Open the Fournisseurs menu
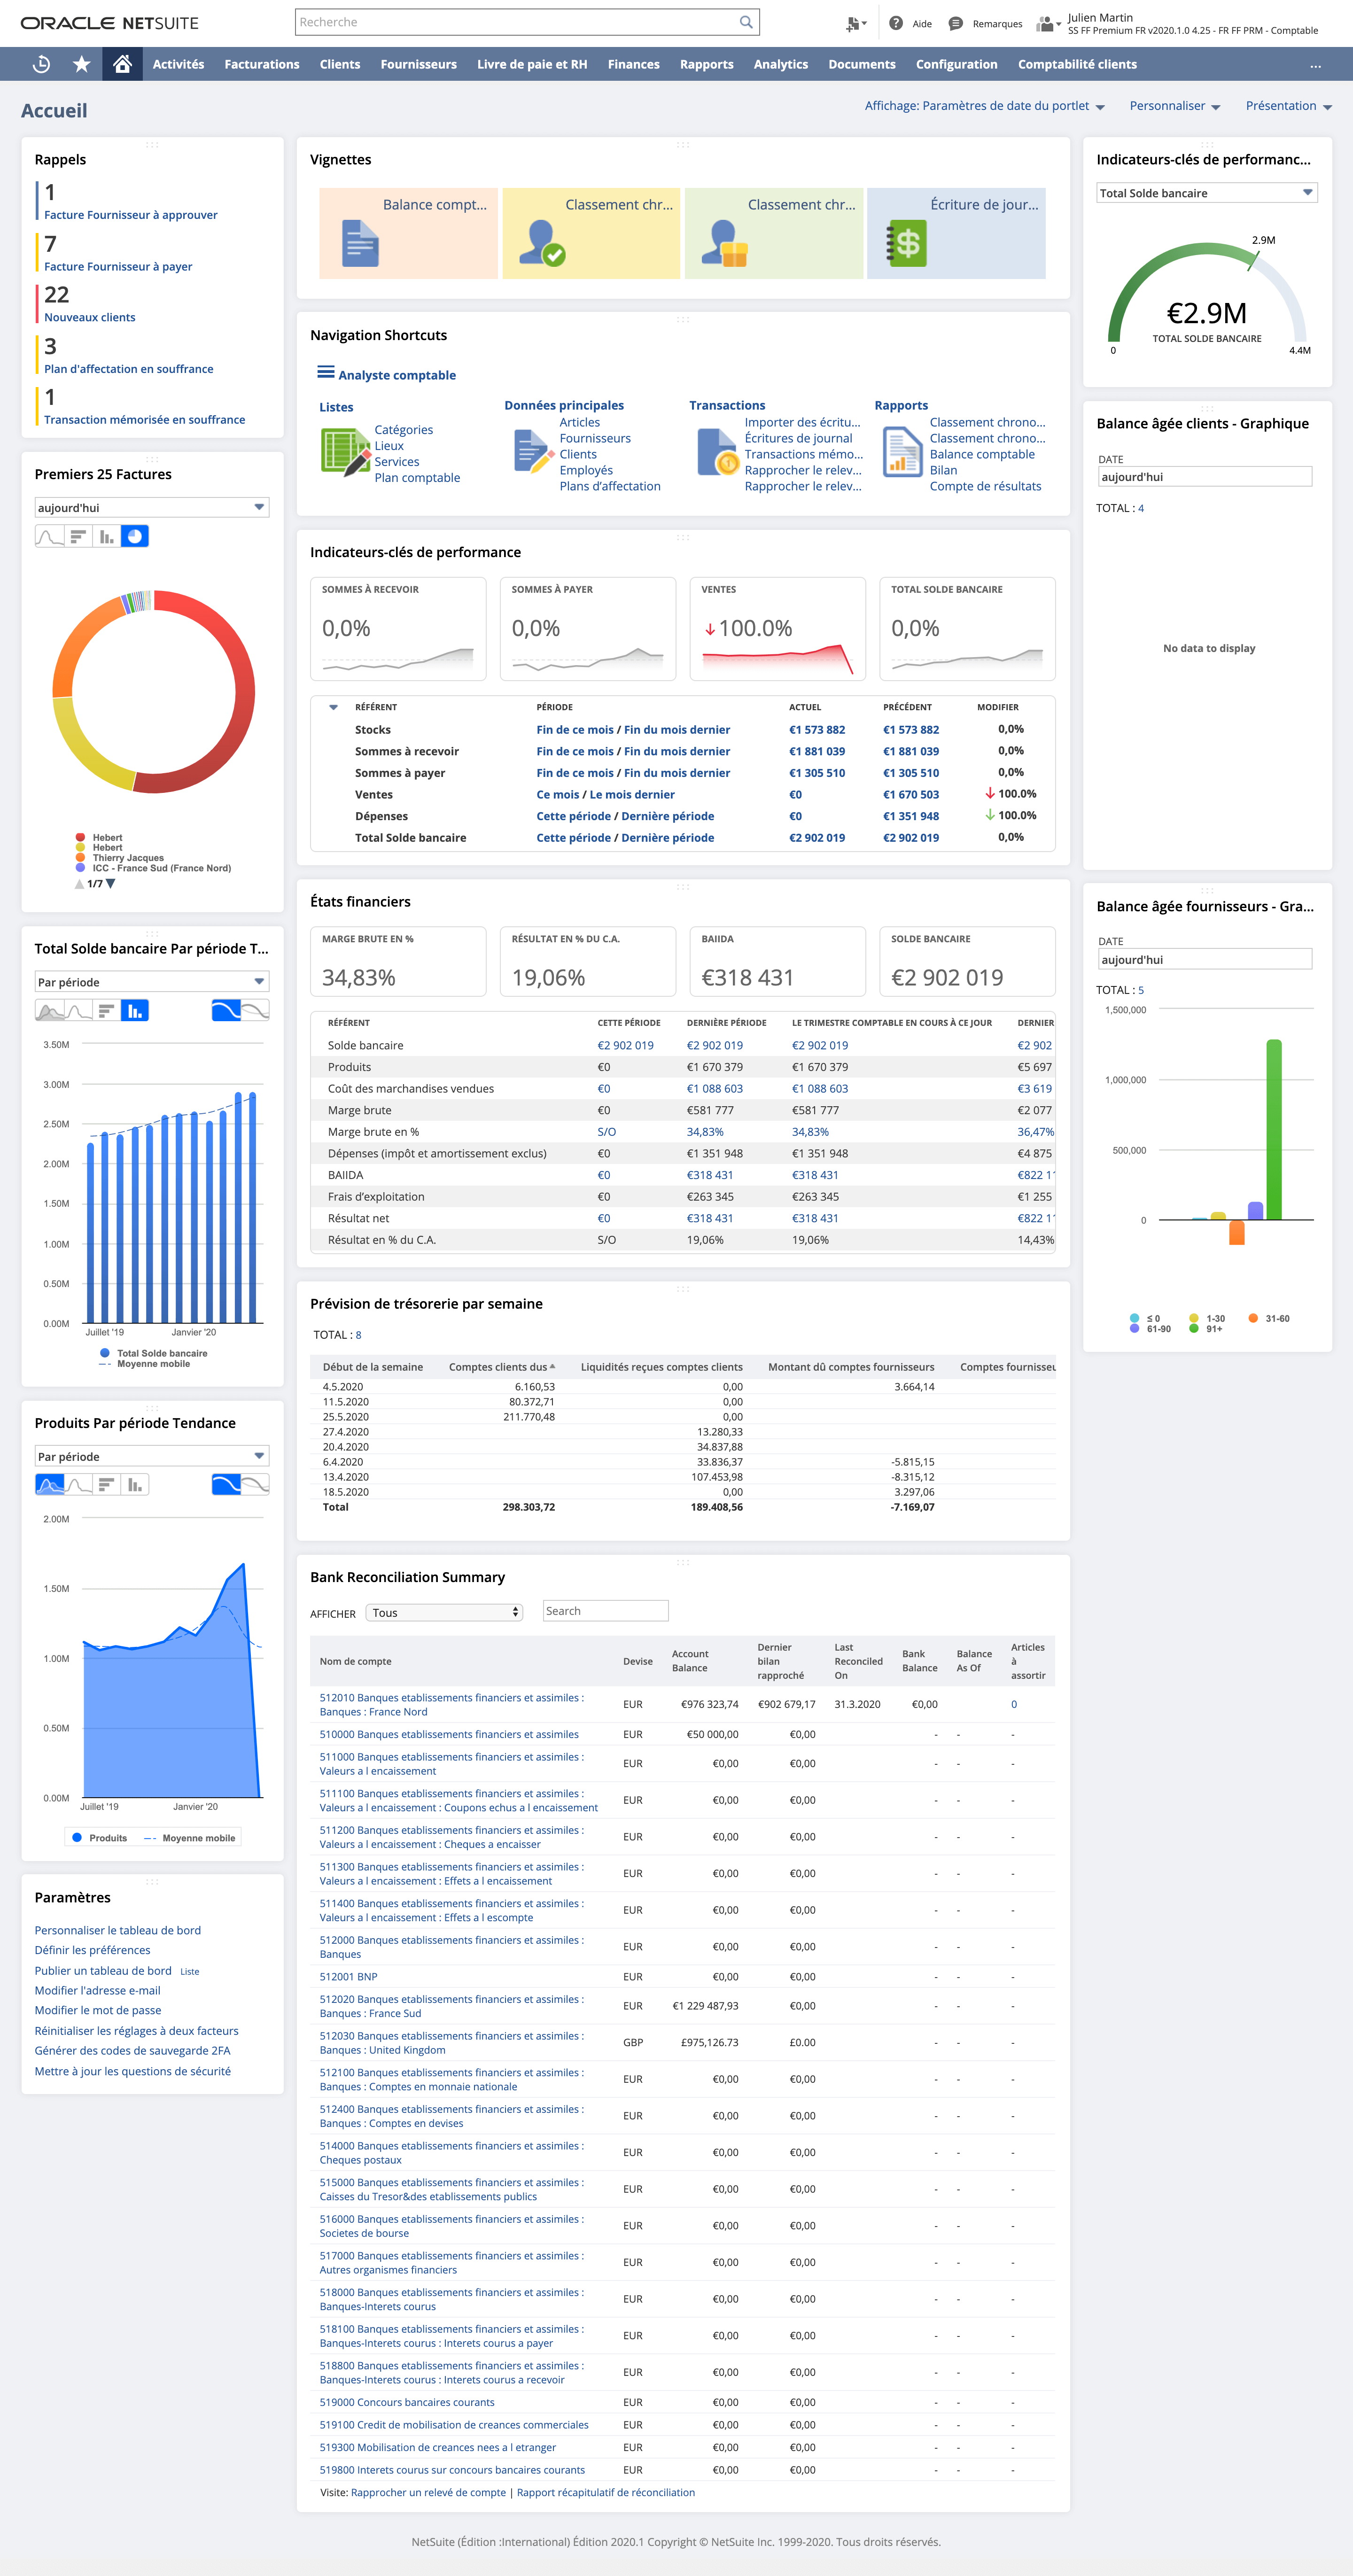This screenshot has height=2576, width=1353. pyautogui.click(x=418, y=64)
